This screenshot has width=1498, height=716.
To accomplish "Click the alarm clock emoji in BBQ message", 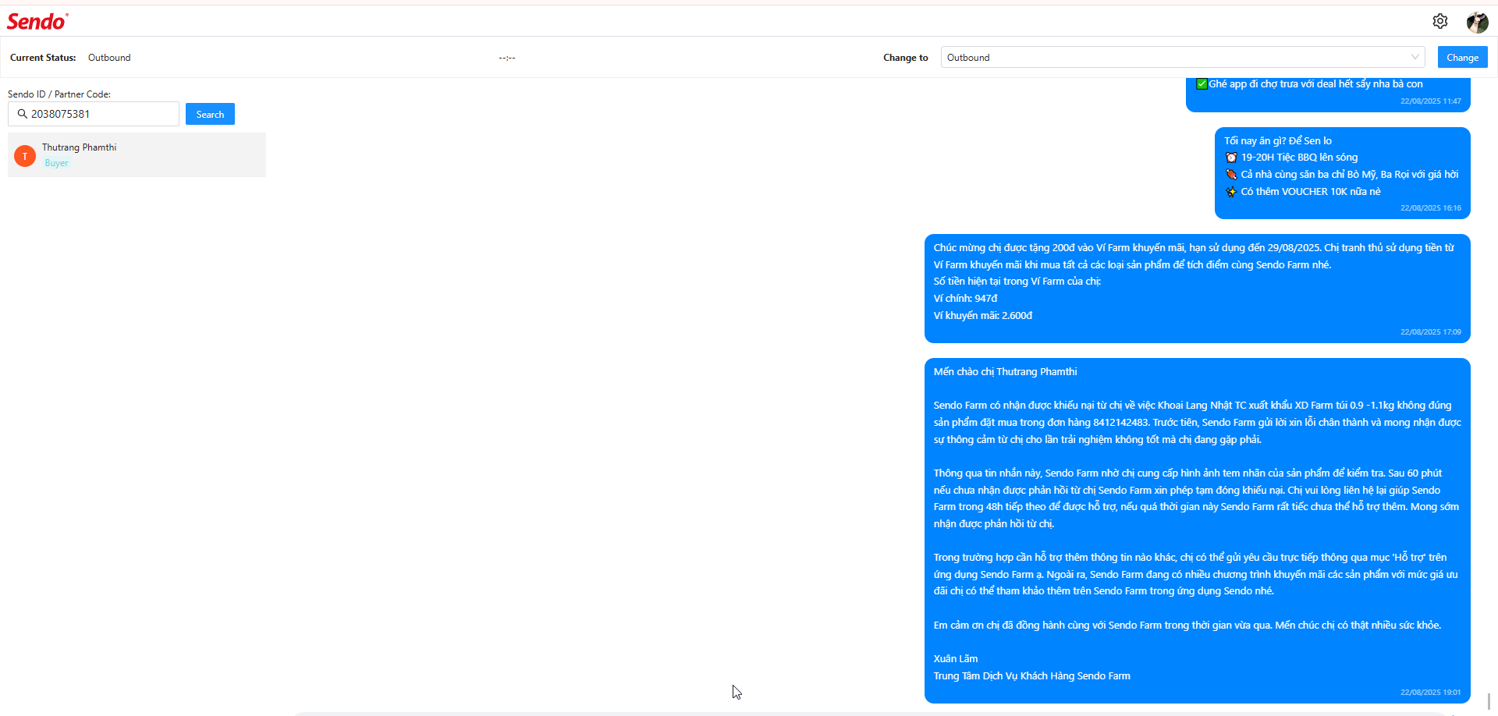I will click(1231, 158).
